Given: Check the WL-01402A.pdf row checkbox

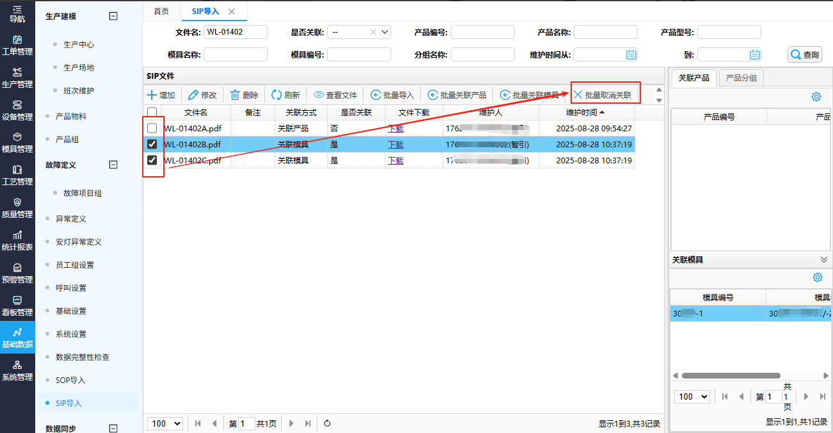Looking at the screenshot, I should point(152,128).
